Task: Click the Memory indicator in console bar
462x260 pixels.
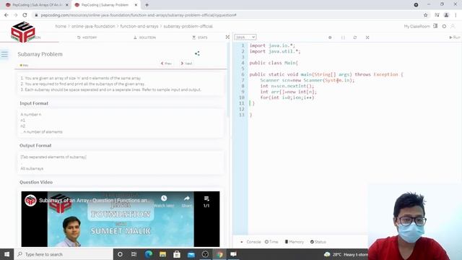Action: pos(294,242)
